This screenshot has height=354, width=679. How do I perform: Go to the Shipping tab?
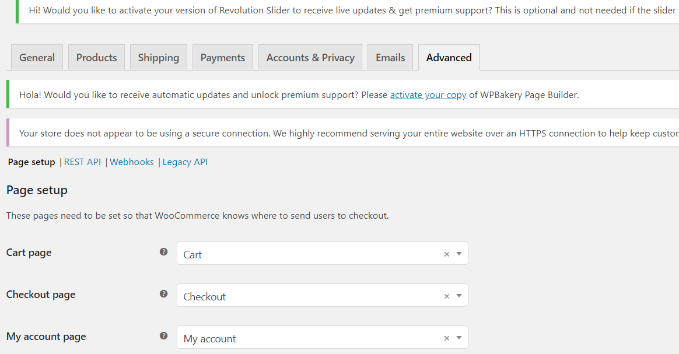pyautogui.click(x=158, y=58)
